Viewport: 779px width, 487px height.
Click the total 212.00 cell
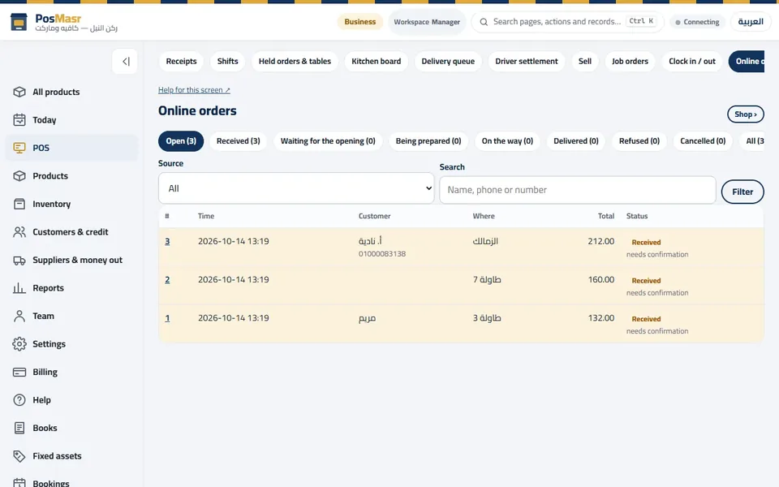[600, 241]
